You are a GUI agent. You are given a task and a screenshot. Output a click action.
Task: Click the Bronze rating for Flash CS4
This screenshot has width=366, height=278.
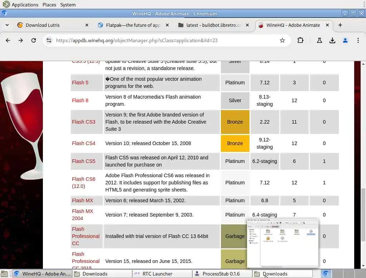pyautogui.click(x=235, y=143)
